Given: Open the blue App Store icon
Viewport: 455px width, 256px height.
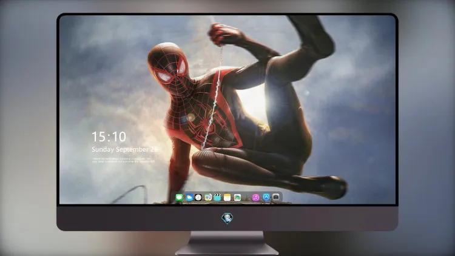Looking at the screenshot, I should [266, 197].
